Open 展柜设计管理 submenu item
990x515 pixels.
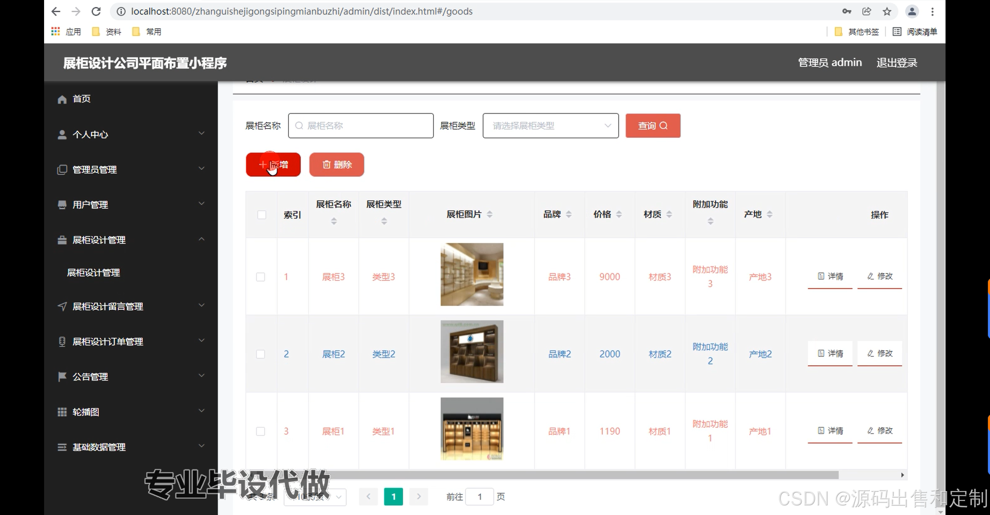click(x=94, y=273)
